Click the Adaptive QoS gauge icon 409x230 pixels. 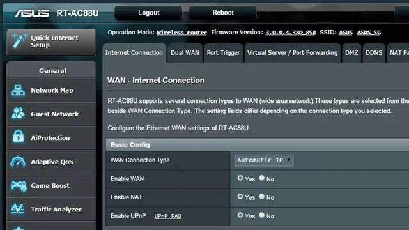(18, 162)
